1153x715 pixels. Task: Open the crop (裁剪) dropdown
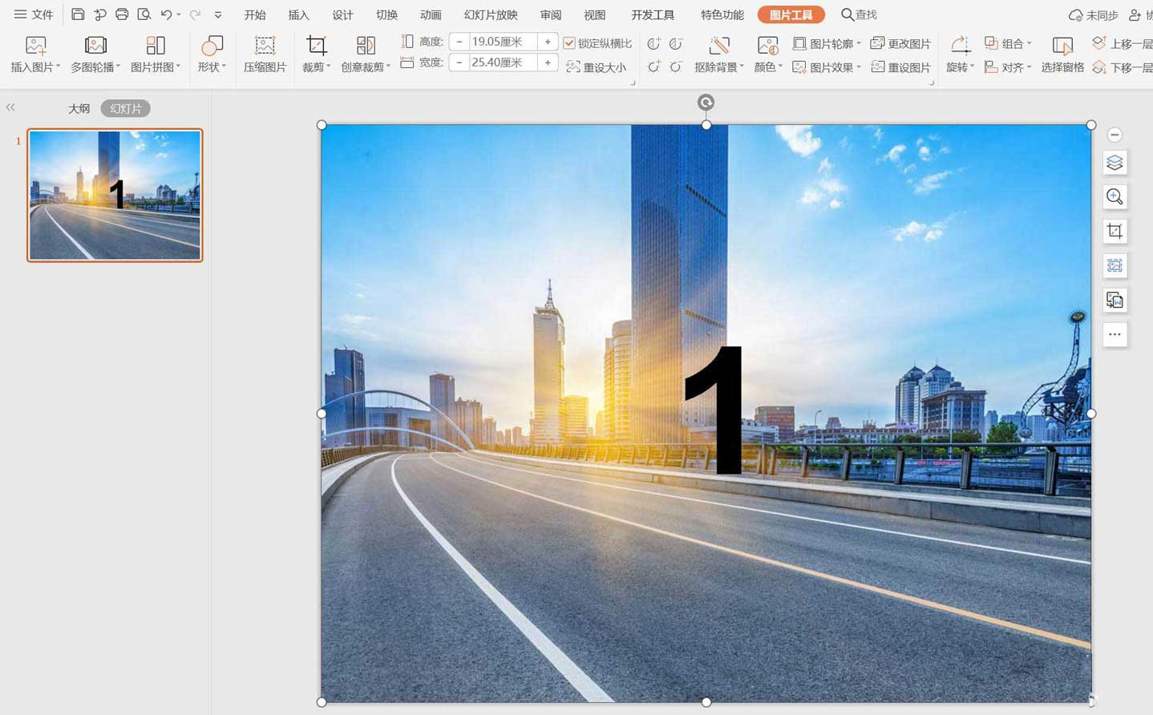(317, 67)
